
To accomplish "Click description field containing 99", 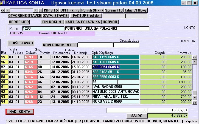I will [x=116, y=82].
